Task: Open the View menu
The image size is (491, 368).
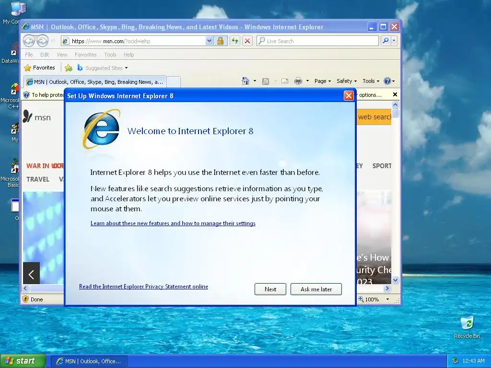Action: click(62, 55)
